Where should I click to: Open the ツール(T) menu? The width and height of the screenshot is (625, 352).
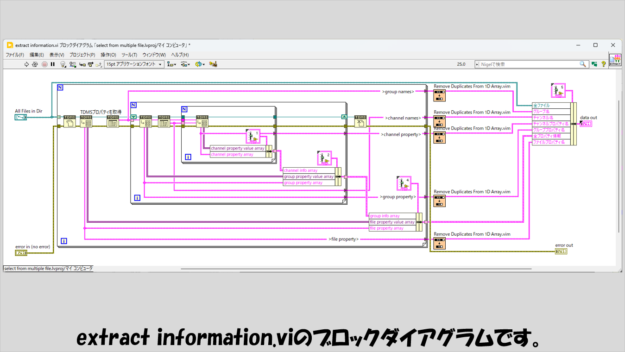point(129,55)
